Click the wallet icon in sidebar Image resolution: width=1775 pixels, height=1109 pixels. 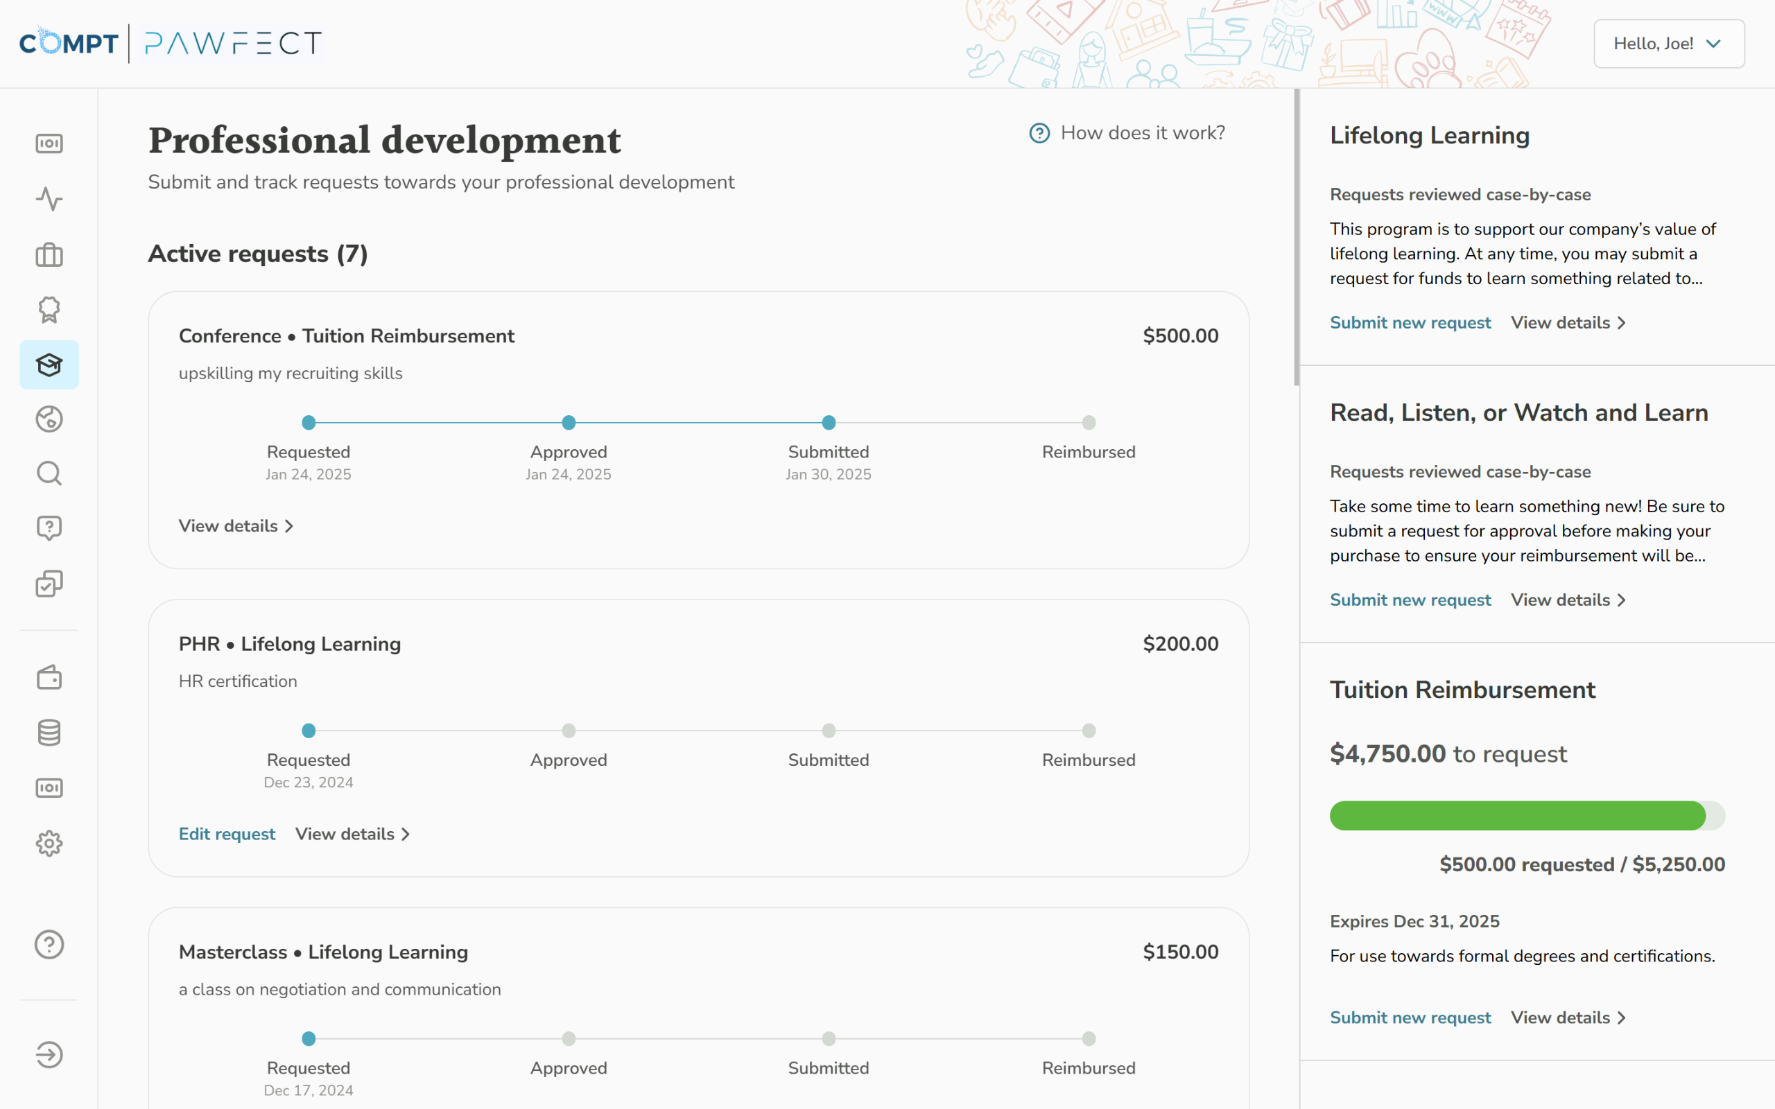49,677
